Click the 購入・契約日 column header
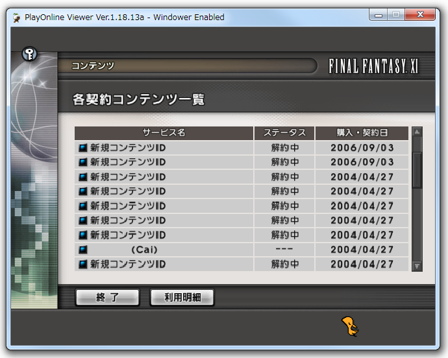Viewport: 448px width, 358px height. [x=362, y=133]
